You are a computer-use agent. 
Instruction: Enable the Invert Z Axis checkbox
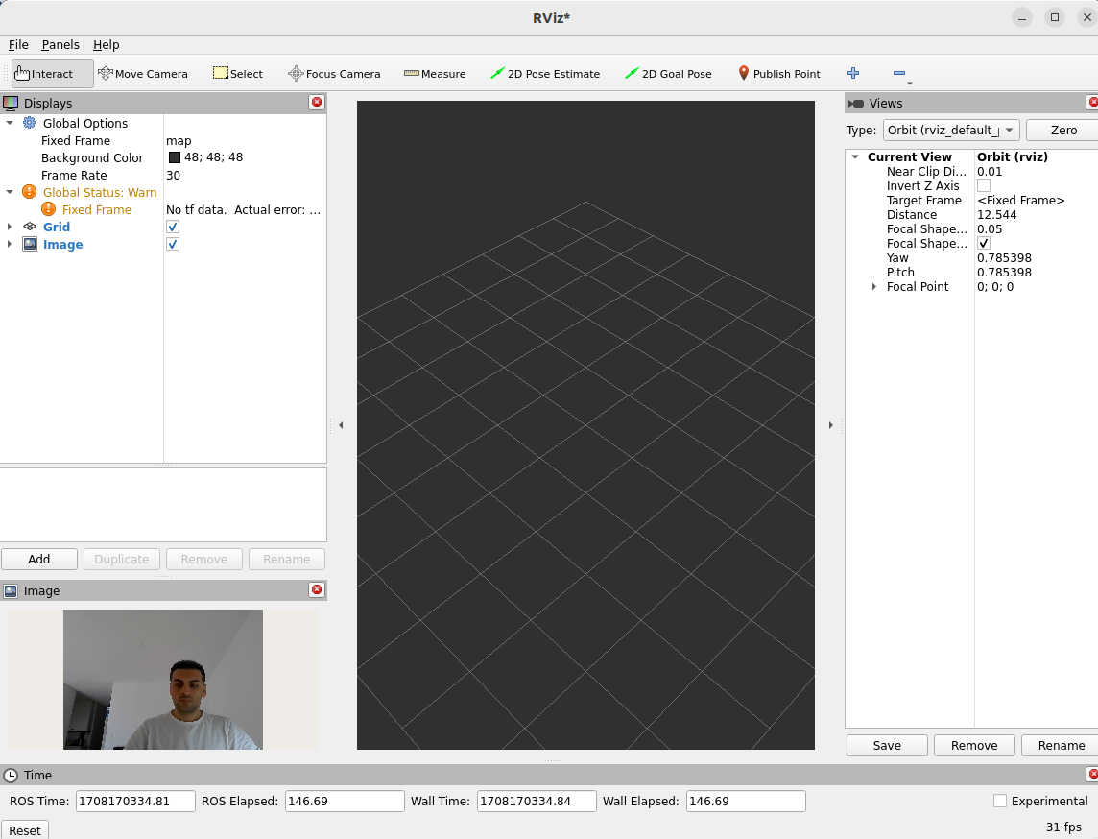[x=984, y=186]
